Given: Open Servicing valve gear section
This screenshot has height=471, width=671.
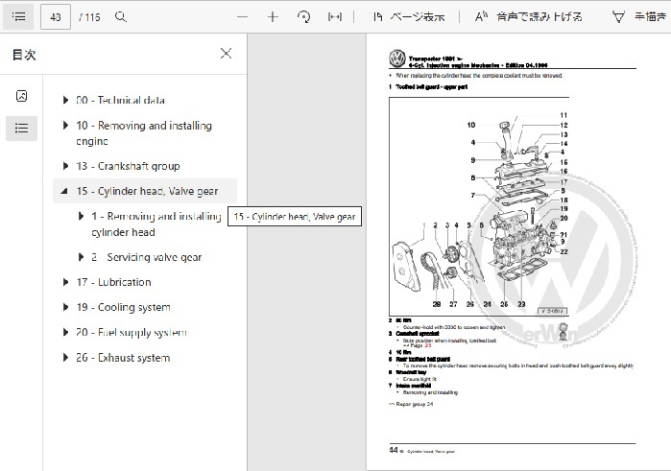Looking at the screenshot, I should click(146, 257).
